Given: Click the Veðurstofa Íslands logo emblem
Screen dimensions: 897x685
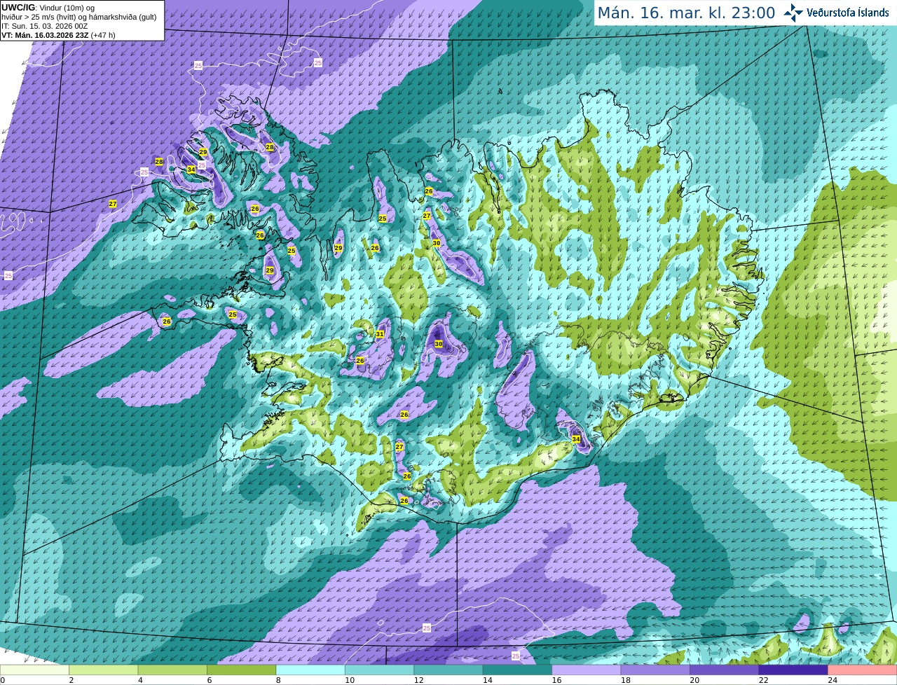Looking at the screenshot, I should (x=793, y=13).
